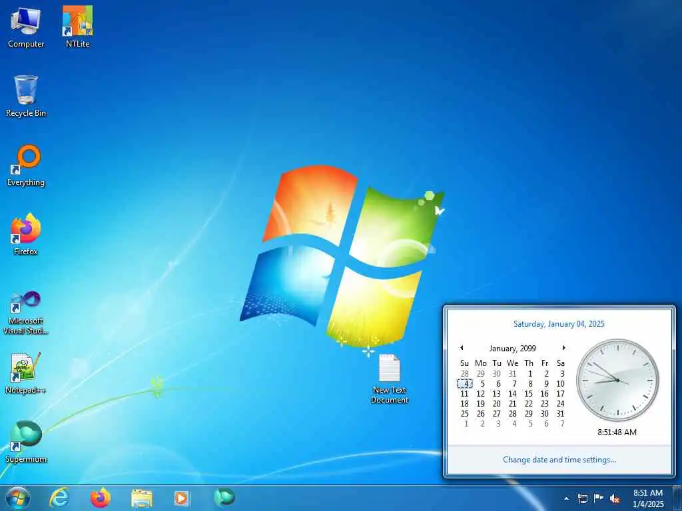Screen dimensions: 682x511
Task: Open Windows Explorer from taskbar
Action: (x=142, y=498)
